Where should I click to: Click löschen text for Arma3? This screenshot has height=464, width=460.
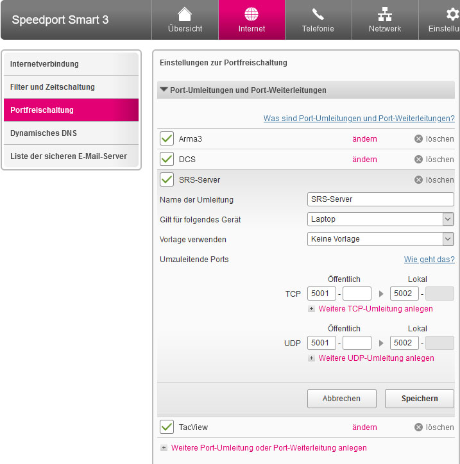pyautogui.click(x=439, y=139)
